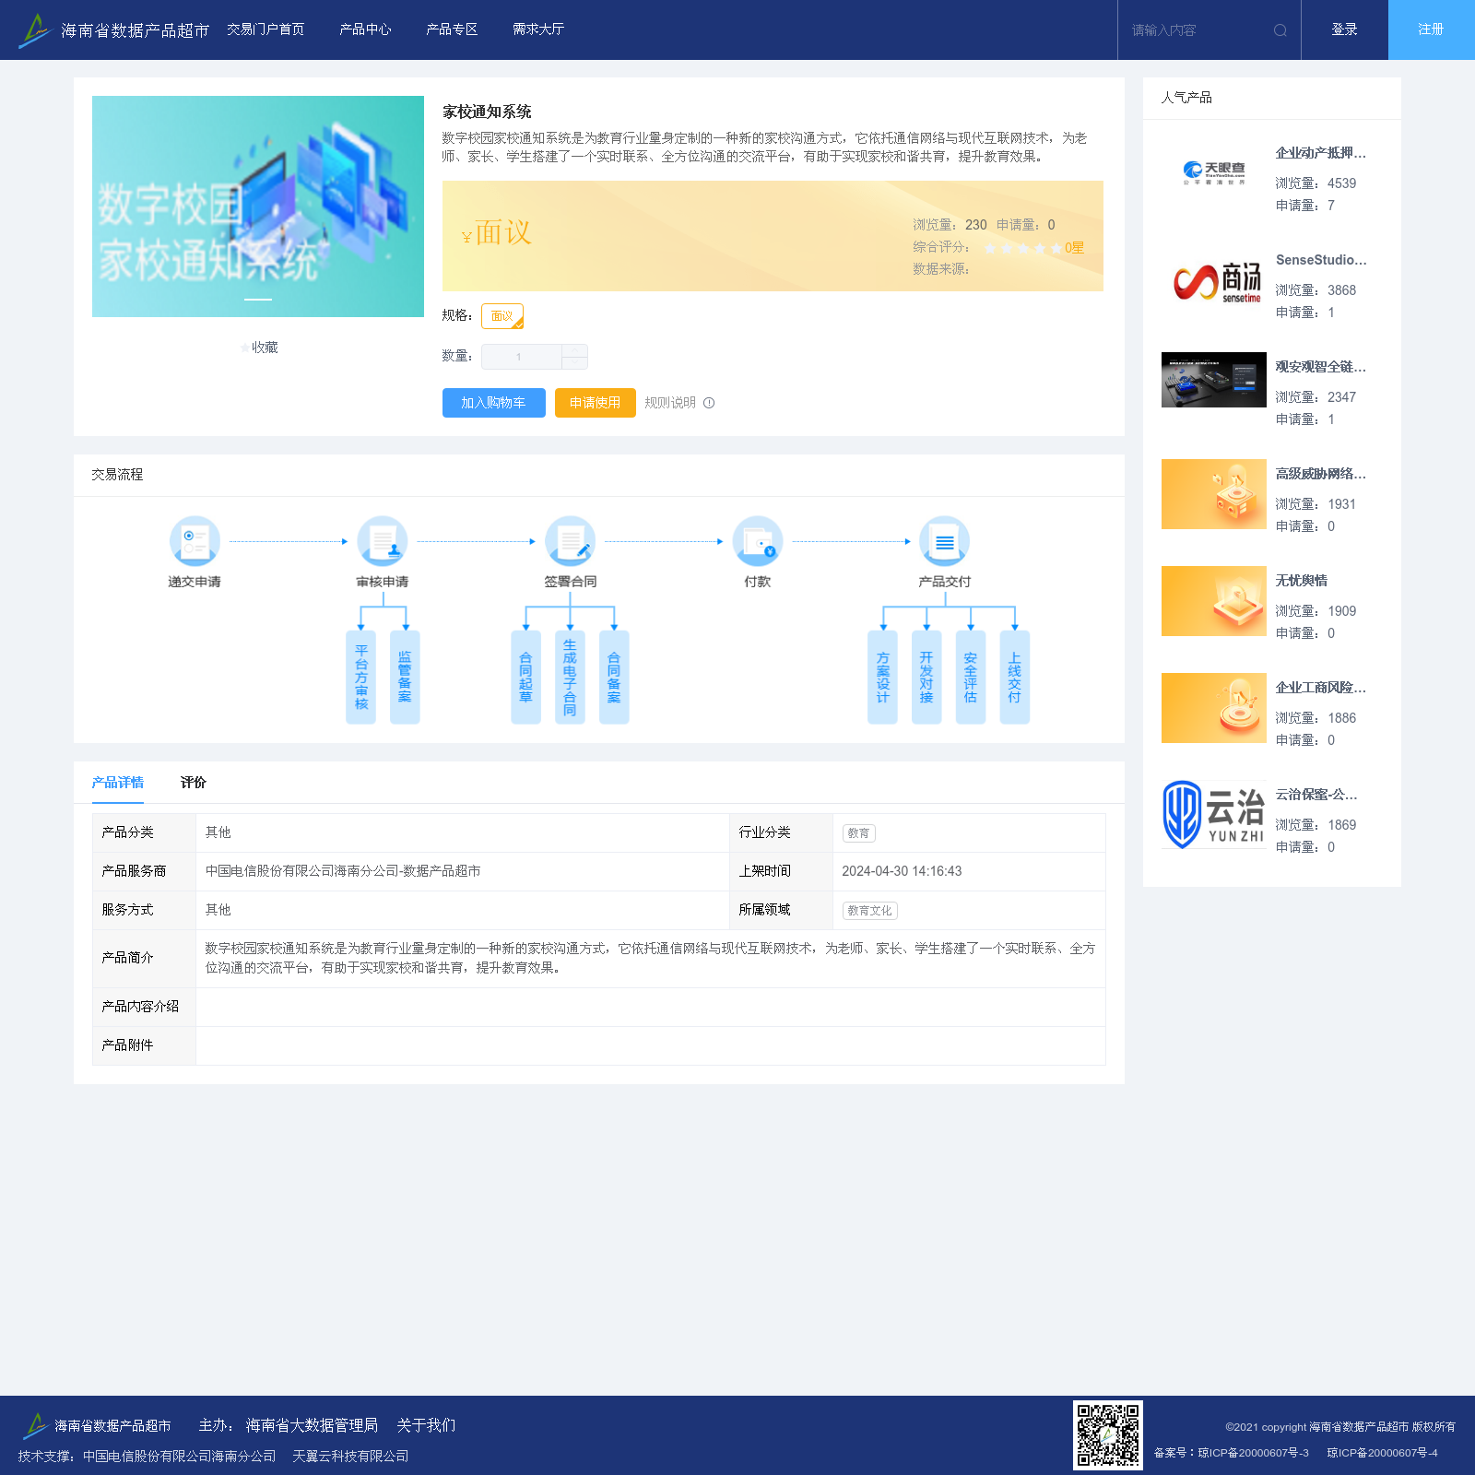1475x1475 pixels.
Task: Open the 企业工商风险 product thumbnail
Action: 1214,708
